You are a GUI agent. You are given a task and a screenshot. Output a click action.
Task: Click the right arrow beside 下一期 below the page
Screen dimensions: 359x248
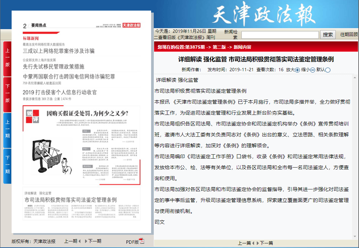tap(86, 241)
